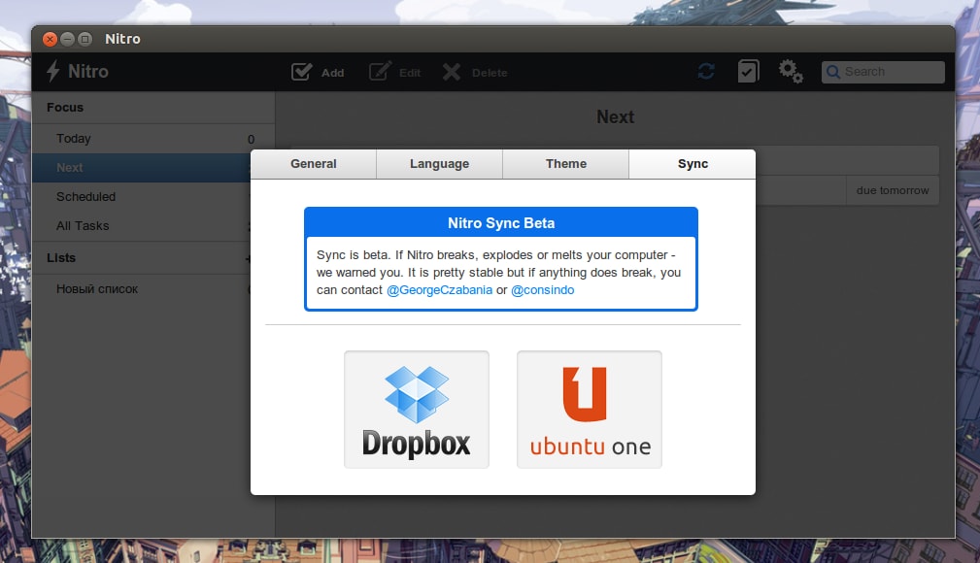Minimize the Nitro window
The height and width of the screenshot is (563, 980).
pyautogui.click(x=67, y=39)
